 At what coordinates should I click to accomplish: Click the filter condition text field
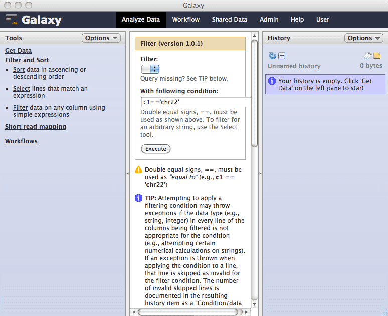(196, 102)
